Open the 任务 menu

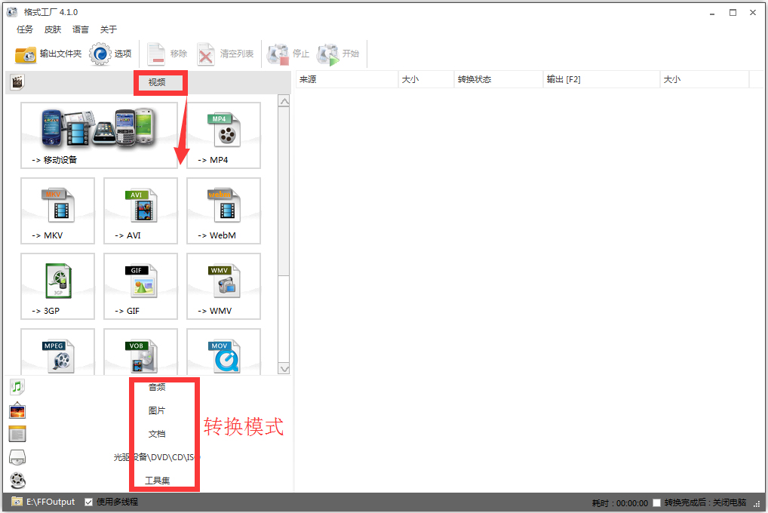[23, 29]
